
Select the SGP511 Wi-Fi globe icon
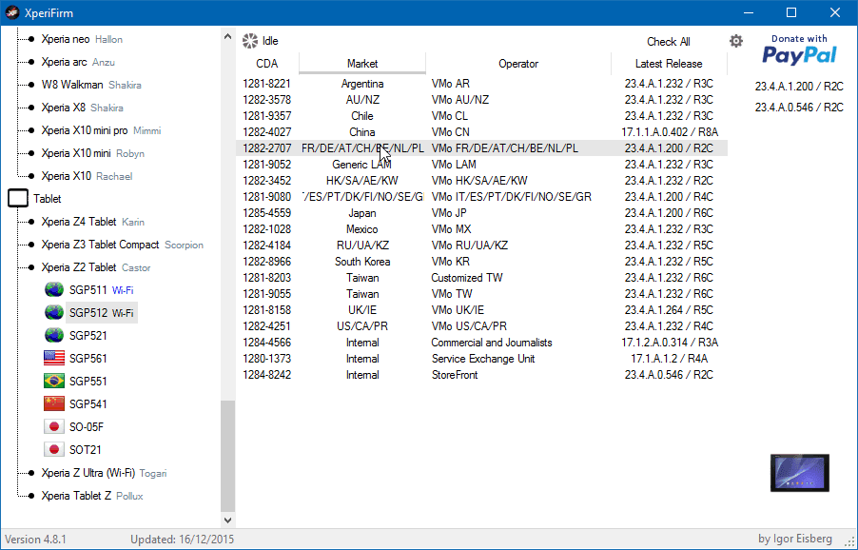(54, 290)
